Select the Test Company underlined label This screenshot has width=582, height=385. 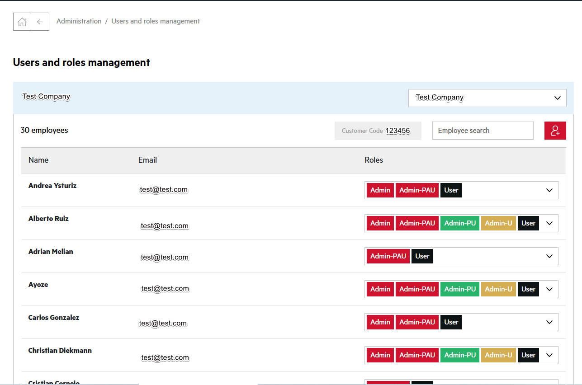pyautogui.click(x=46, y=96)
